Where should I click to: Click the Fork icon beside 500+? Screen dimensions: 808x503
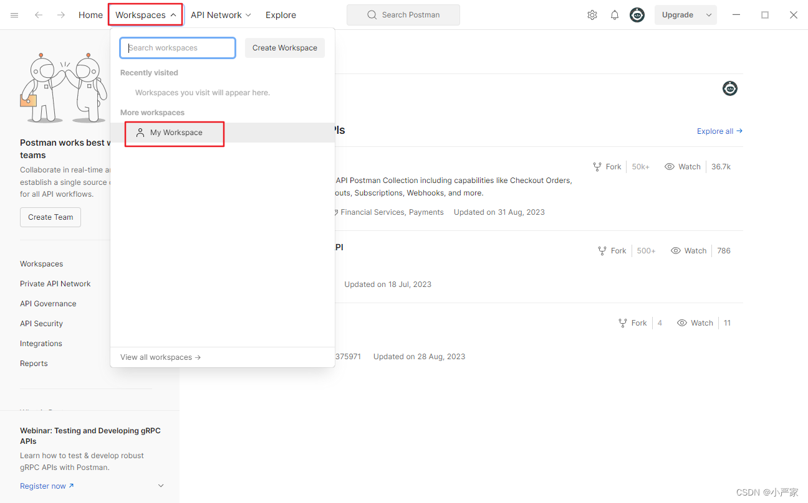click(602, 251)
